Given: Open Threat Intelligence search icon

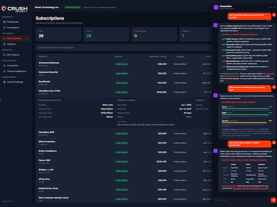Looking at the screenshot, I should pyautogui.click(x=5, y=71).
